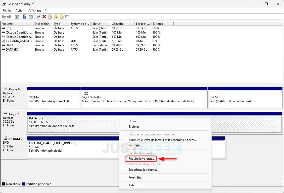Click the UDF file system cell
284x193 pixels.
[x=74, y=41]
